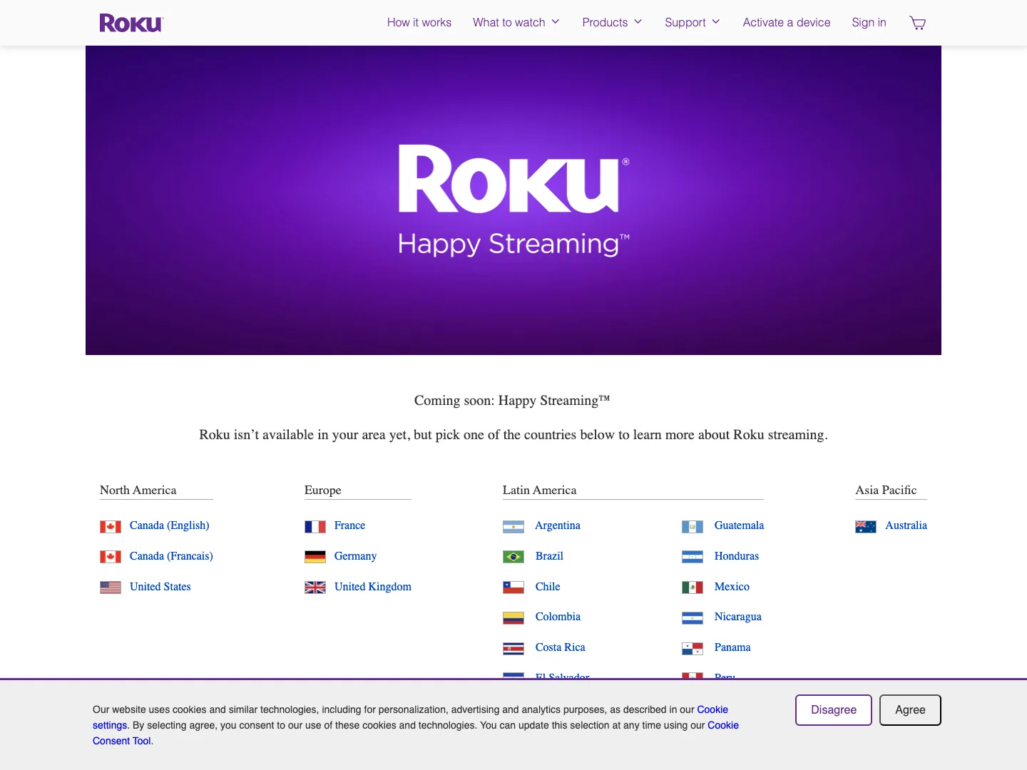This screenshot has width=1027, height=770.
Task: Click the France flag icon
Action: pyautogui.click(x=315, y=527)
